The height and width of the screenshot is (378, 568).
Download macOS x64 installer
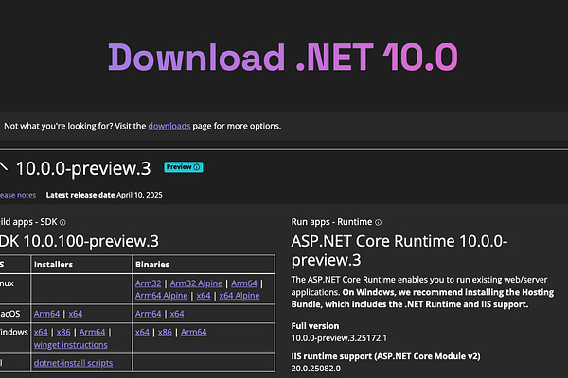[x=76, y=314]
